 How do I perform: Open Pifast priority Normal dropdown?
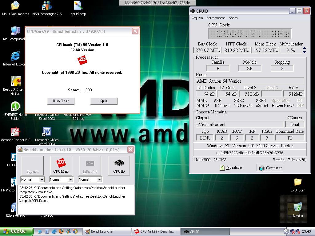(99, 179)
